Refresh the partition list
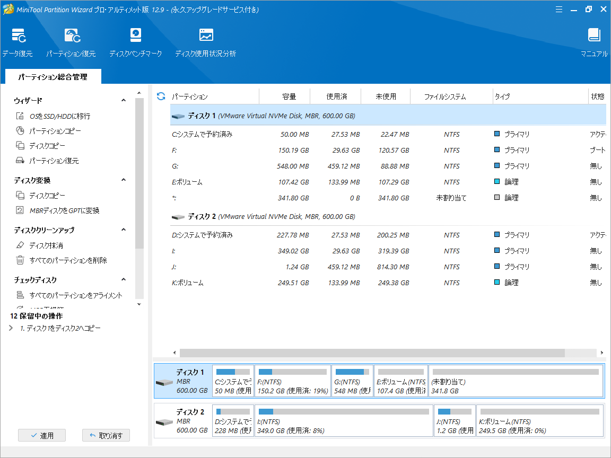611x458 pixels. [161, 96]
